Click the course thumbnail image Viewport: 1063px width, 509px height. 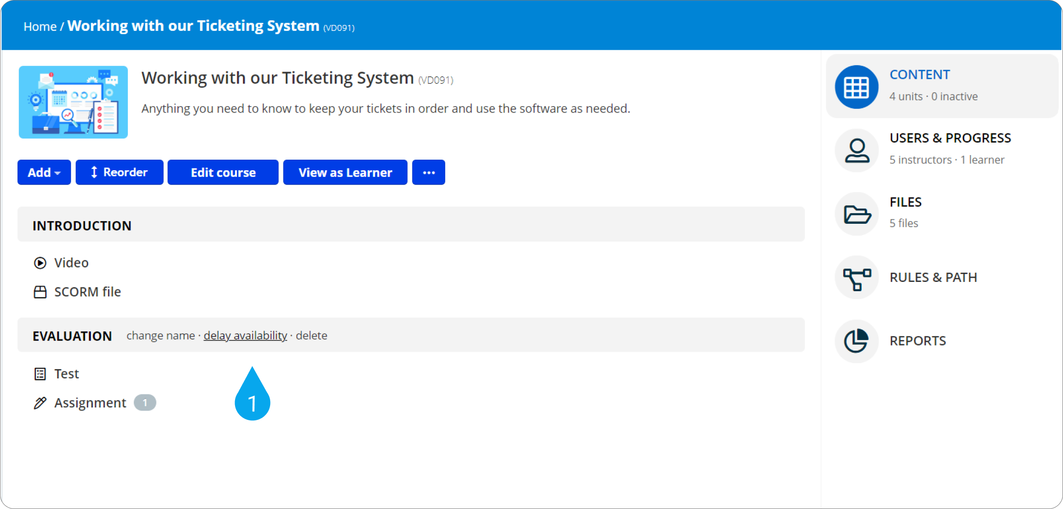73,102
